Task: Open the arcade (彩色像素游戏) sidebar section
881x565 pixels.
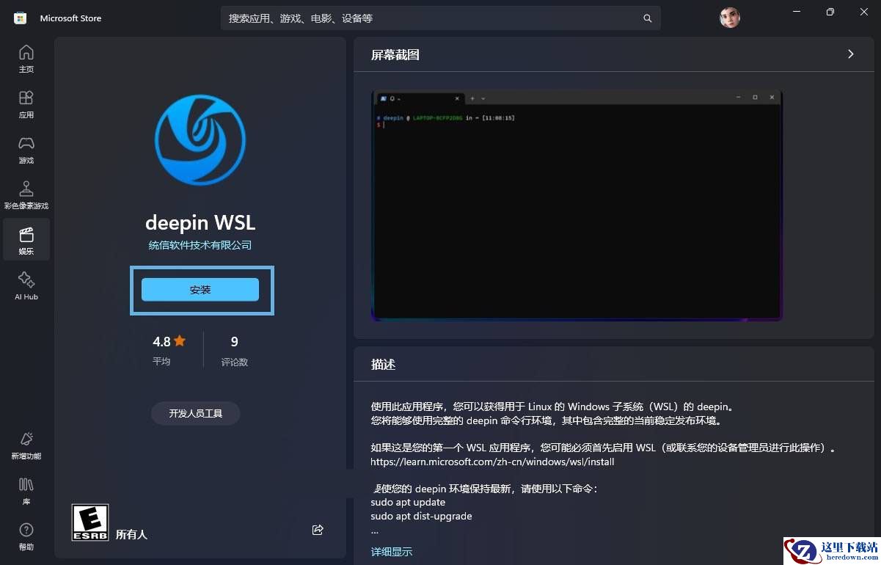Action: tap(26, 195)
